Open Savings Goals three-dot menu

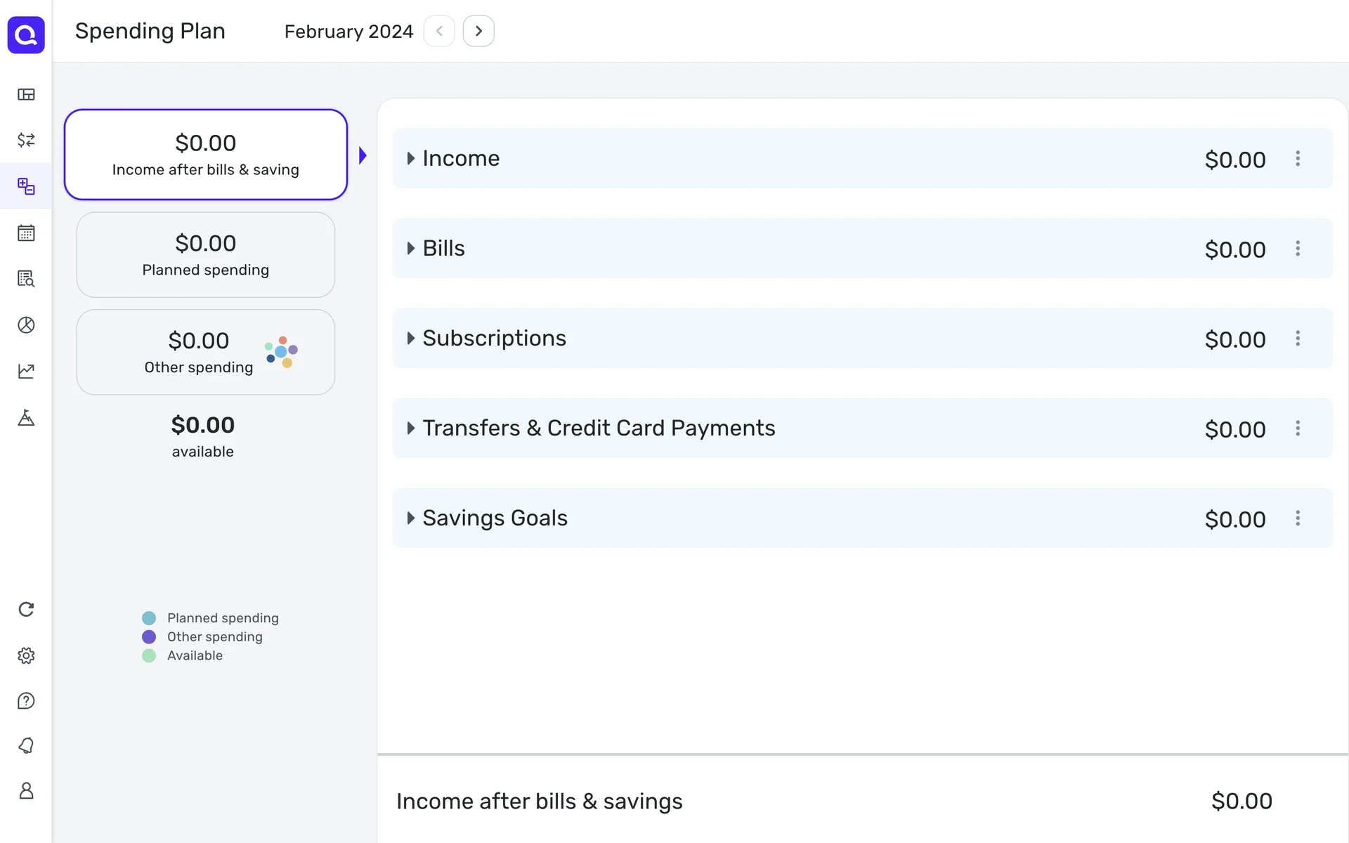(x=1298, y=518)
